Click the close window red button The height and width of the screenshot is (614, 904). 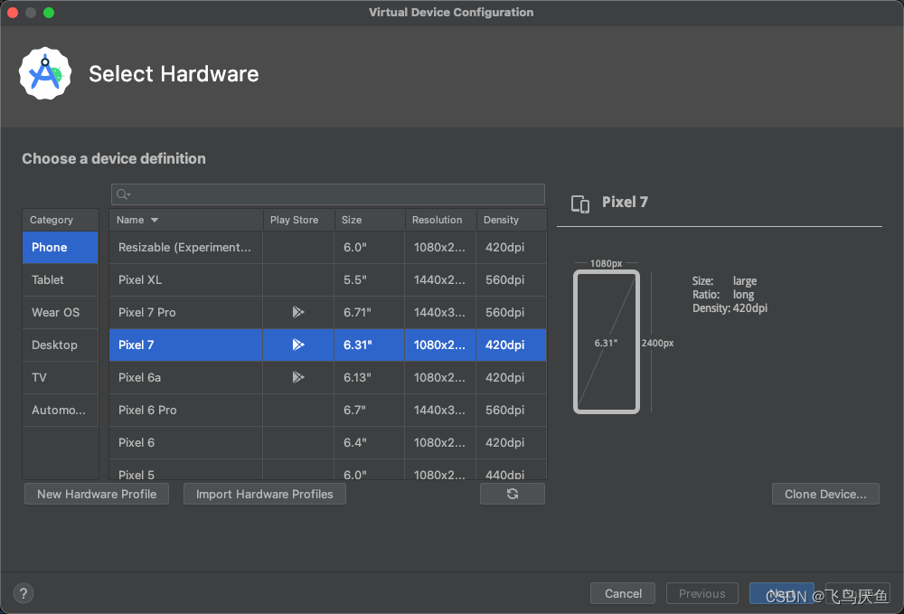pos(13,12)
